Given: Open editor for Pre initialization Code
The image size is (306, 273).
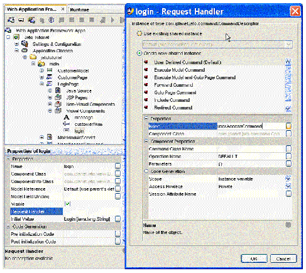Looking at the screenshot, I should click(118, 234).
